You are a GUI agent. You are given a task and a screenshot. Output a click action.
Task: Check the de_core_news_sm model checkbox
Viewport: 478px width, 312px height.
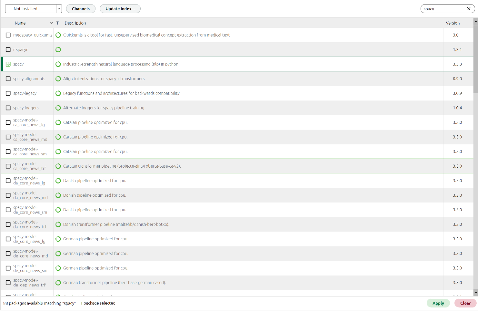[8, 268]
